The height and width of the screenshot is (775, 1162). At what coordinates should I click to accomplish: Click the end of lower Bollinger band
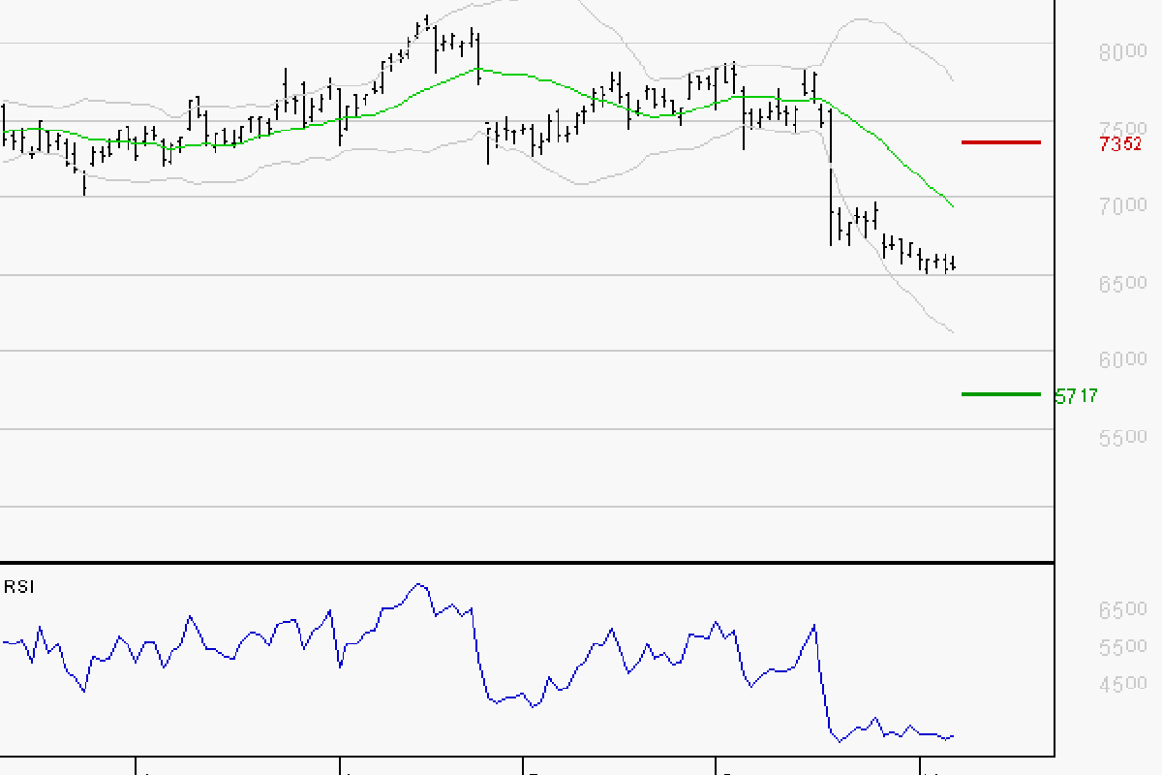pyautogui.click(x=954, y=332)
